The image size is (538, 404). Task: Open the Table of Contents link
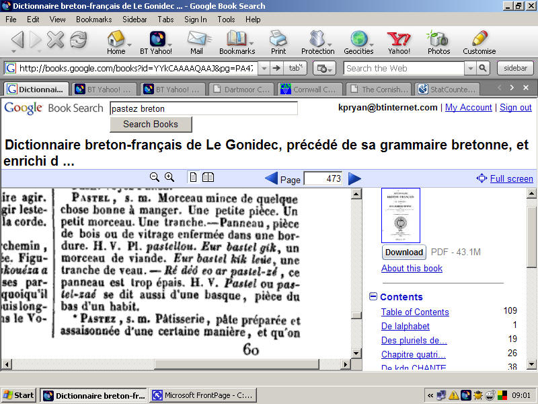click(x=415, y=312)
